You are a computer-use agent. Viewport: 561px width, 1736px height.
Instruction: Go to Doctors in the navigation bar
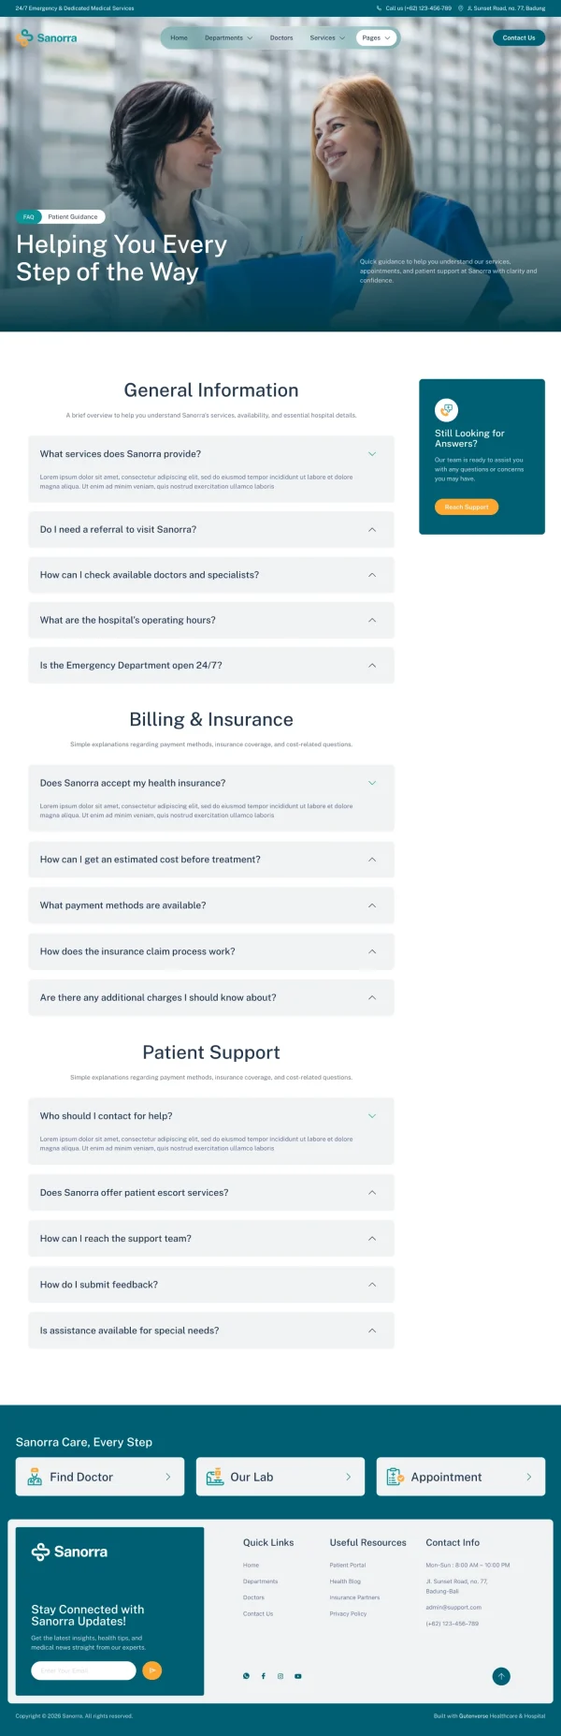pyautogui.click(x=281, y=38)
